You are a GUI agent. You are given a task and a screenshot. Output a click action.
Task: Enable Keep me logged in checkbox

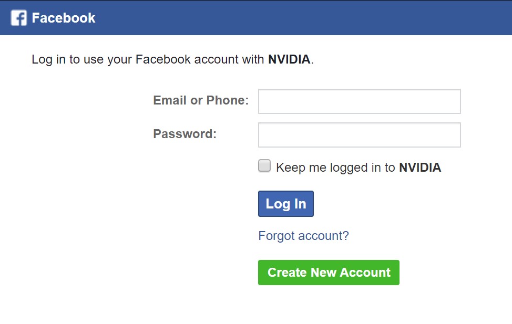(x=264, y=165)
